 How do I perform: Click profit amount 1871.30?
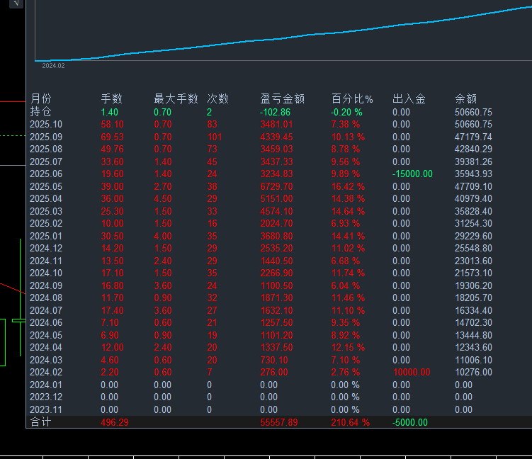click(276, 297)
